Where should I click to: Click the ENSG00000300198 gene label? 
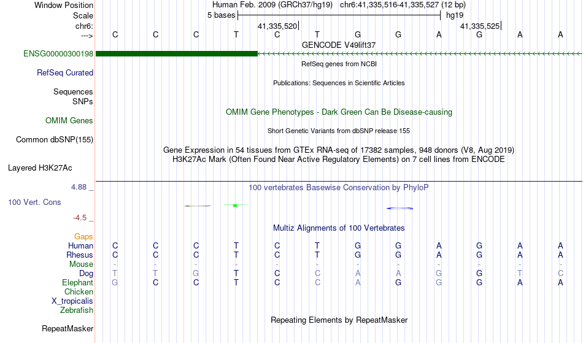58,53
